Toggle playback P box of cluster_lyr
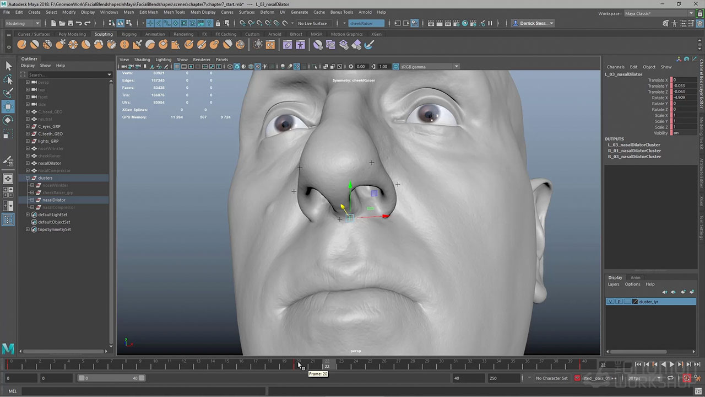 (619, 302)
